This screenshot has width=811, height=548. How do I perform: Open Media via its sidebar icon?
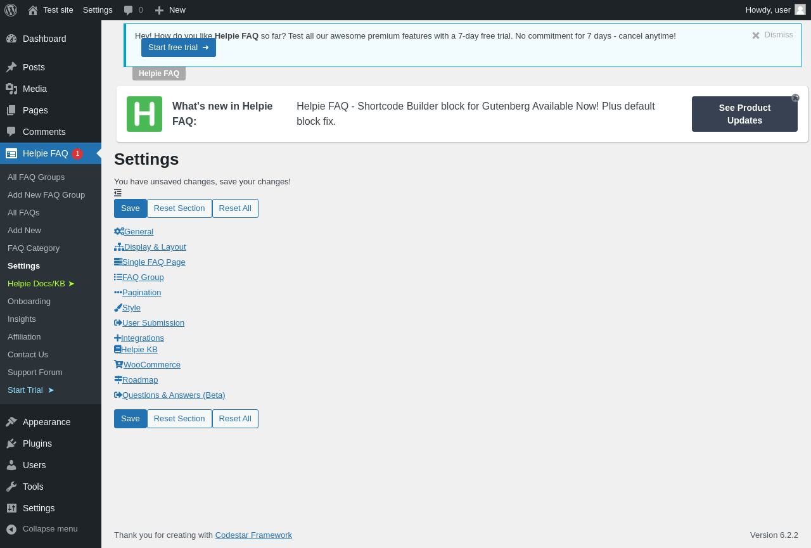tap(11, 89)
